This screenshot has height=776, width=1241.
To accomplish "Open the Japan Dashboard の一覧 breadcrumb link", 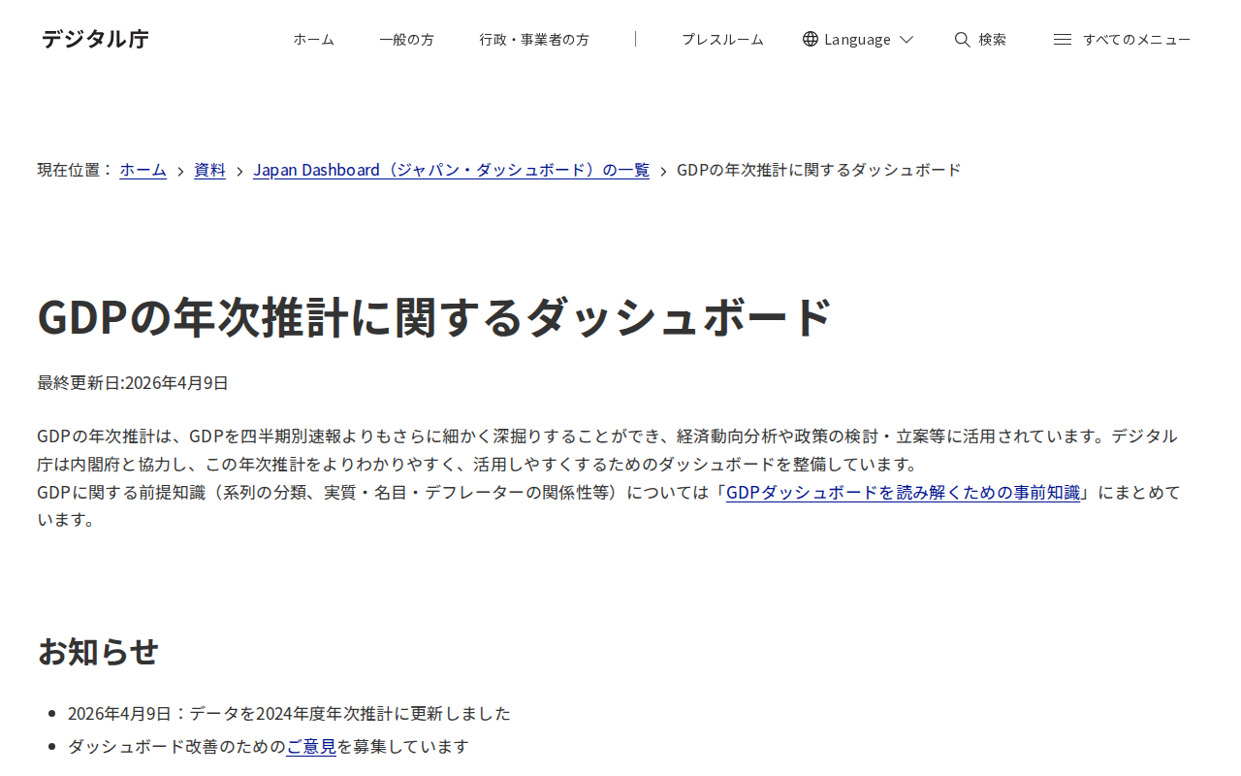I will click(x=451, y=170).
